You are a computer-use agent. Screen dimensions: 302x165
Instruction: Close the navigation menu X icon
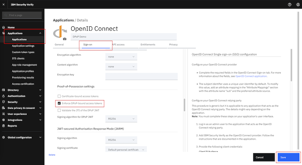[3, 5]
